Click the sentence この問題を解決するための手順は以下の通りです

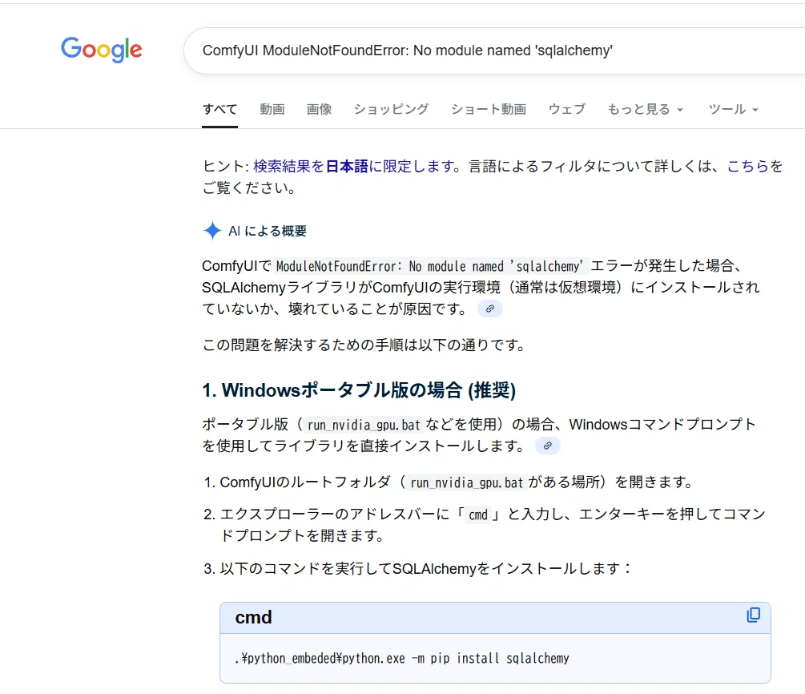[x=364, y=345]
